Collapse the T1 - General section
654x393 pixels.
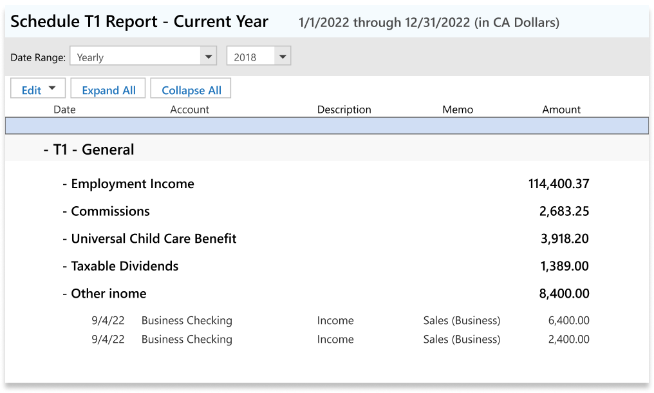click(x=46, y=149)
